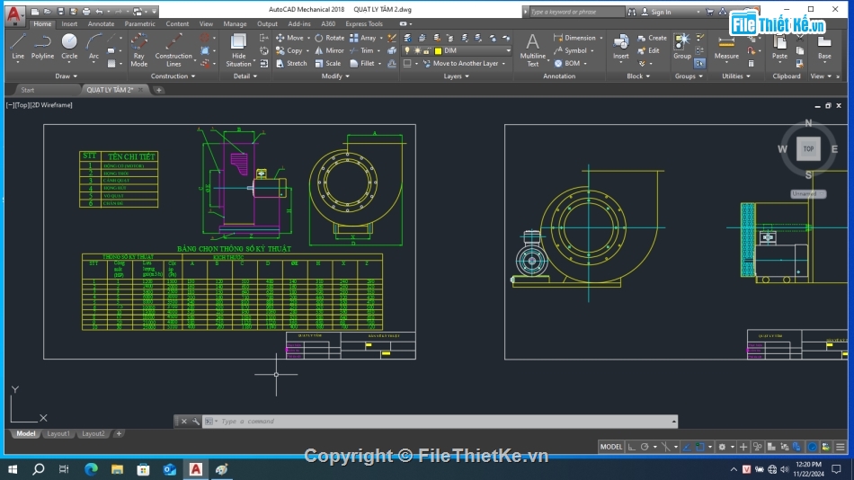This screenshot has height=480, width=854.
Task: Click the Save icon in quick access toolbar
Action: click(60, 12)
